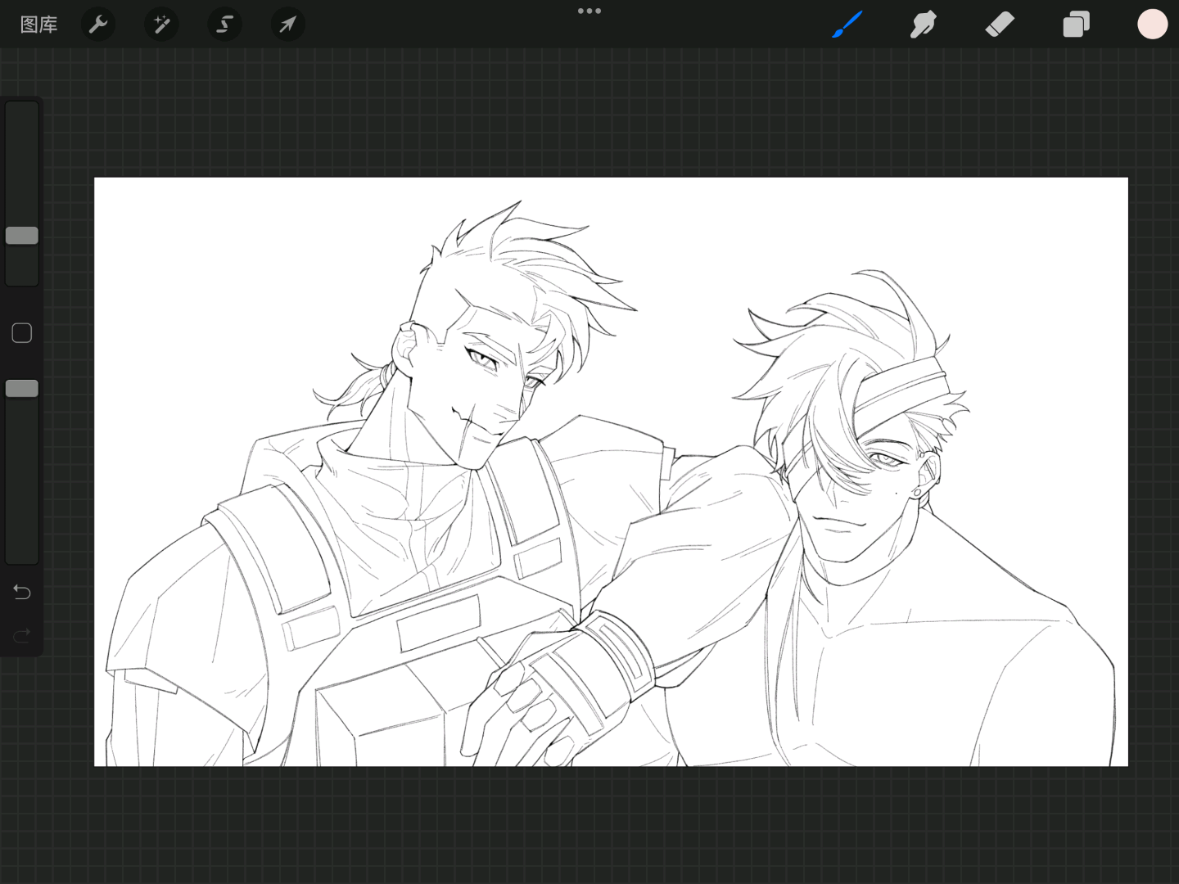The height and width of the screenshot is (884, 1179).
Task: Select the Smudge finger tool
Action: click(923, 25)
